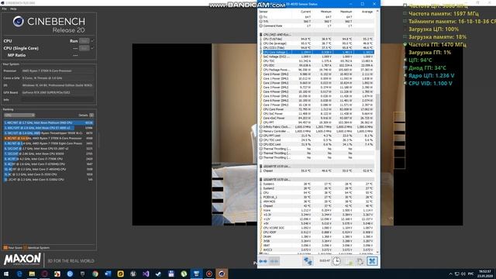Select the Intel Xeon Platinum 8168 ranking entry
Screen dimensions: 496x279
[48, 122]
